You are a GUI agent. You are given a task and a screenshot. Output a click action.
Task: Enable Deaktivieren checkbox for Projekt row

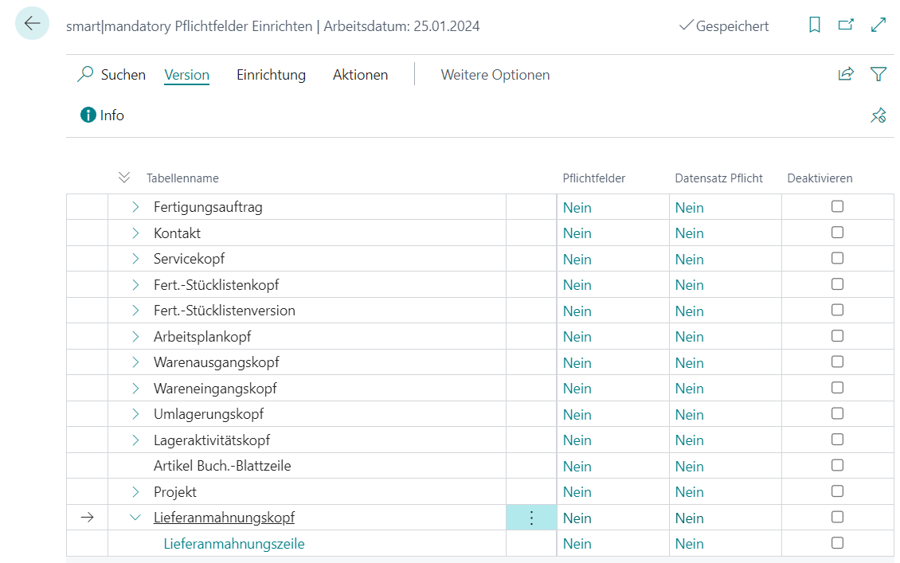point(837,491)
